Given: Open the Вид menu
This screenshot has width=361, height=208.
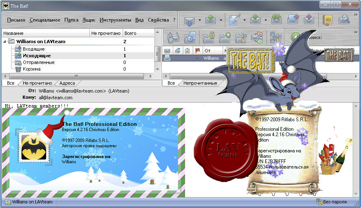Looking at the screenshot, I should 139,20.
